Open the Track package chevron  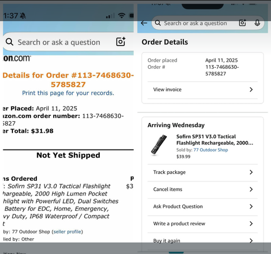pyautogui.click(x=251, y=172)
